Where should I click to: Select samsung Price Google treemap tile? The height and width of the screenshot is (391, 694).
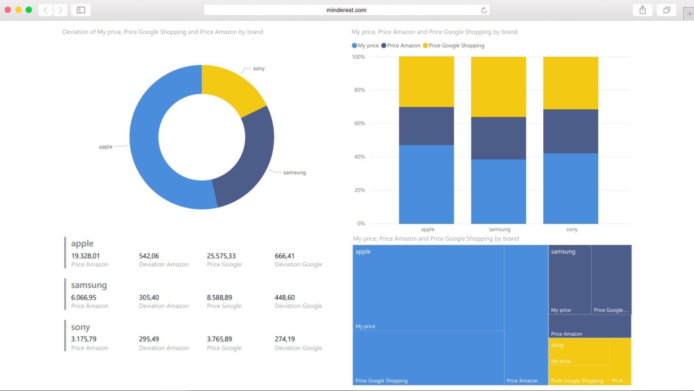(611, 279)
